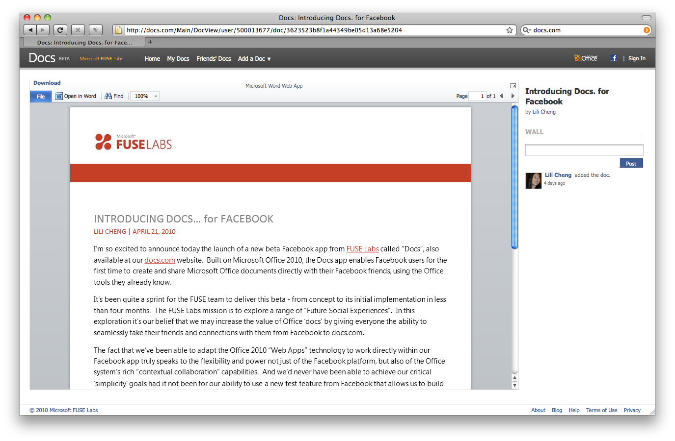This screenshot has width=675, height=441.
Task: Click the binoculars Find icon
Action: click(x=108, y=96)
